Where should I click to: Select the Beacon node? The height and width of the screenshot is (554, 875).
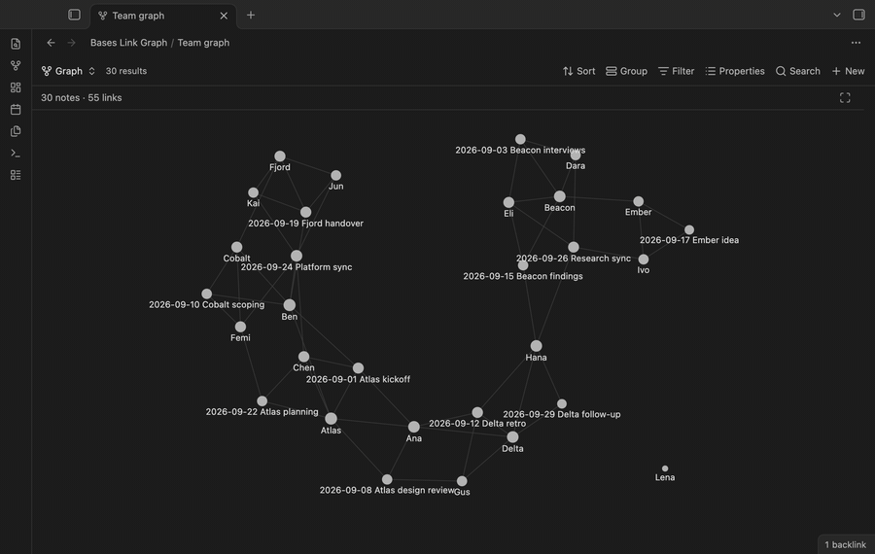coord(560,196)
